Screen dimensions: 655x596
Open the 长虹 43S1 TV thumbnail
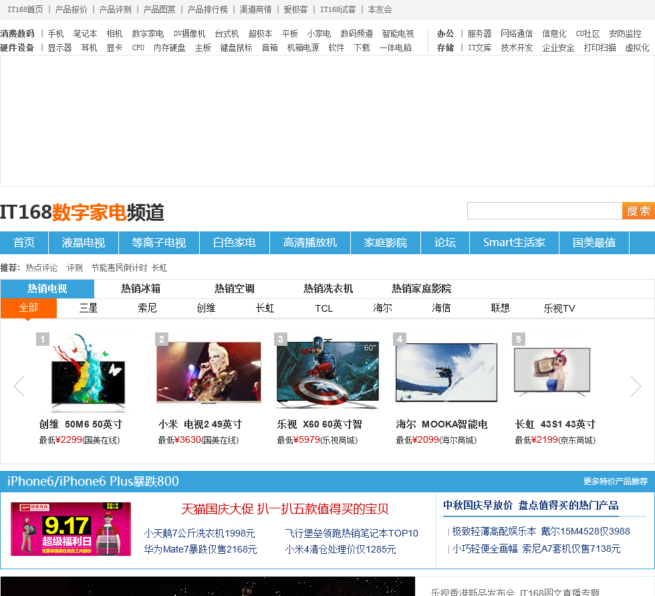coord(552,371)
